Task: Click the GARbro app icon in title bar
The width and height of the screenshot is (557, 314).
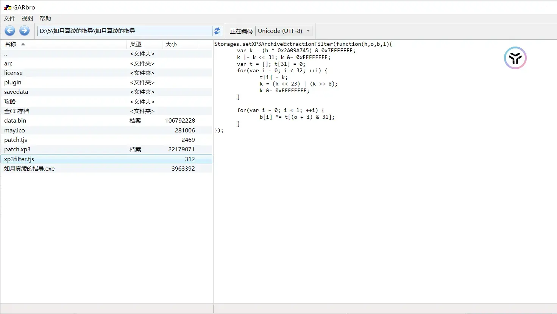Action: tap(7, 7)
